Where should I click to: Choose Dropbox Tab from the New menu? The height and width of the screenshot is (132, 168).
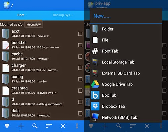click(126, 106)
